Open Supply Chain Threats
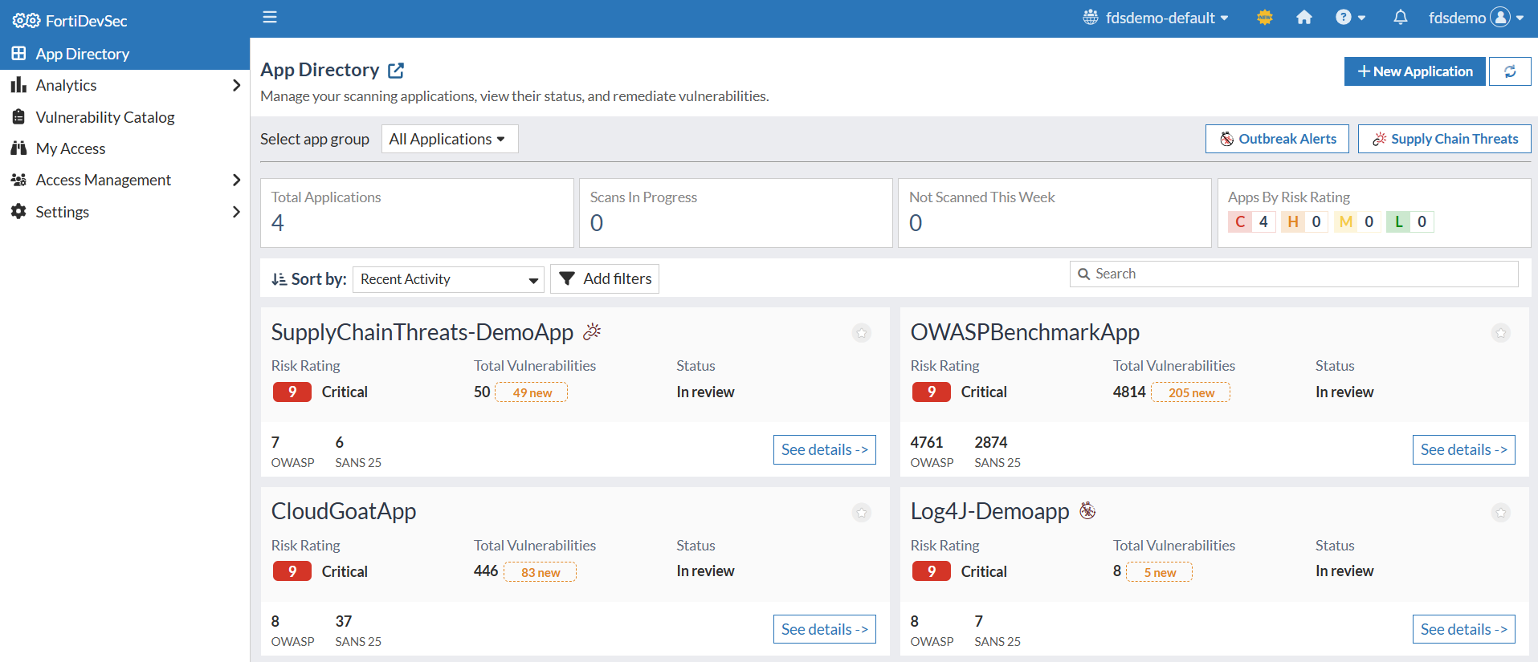This screenshot has width=1538, height=662. point(1445,139)
